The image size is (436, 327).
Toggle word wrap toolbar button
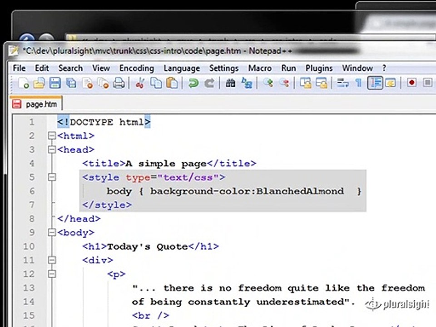click(342, 83)
